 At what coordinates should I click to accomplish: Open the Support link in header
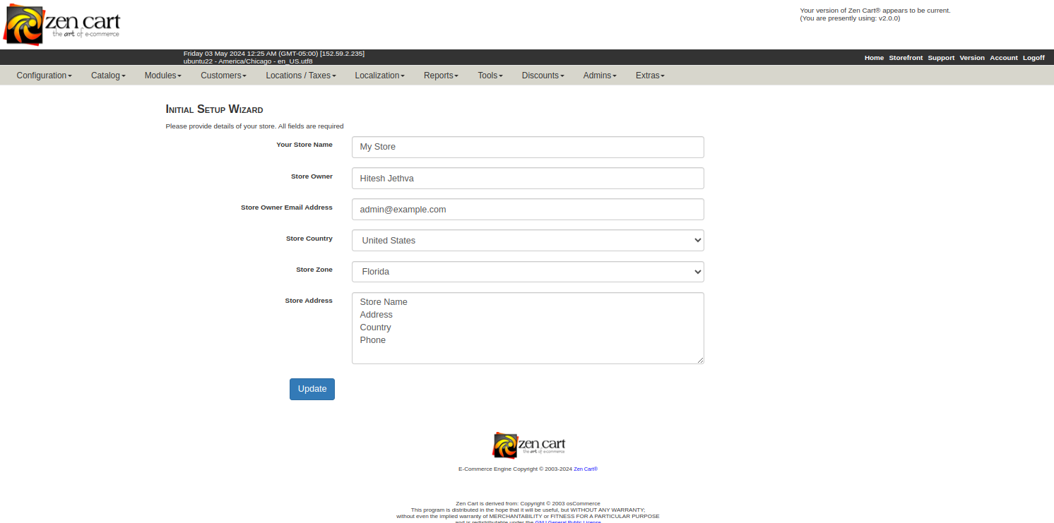coord(941,58)
